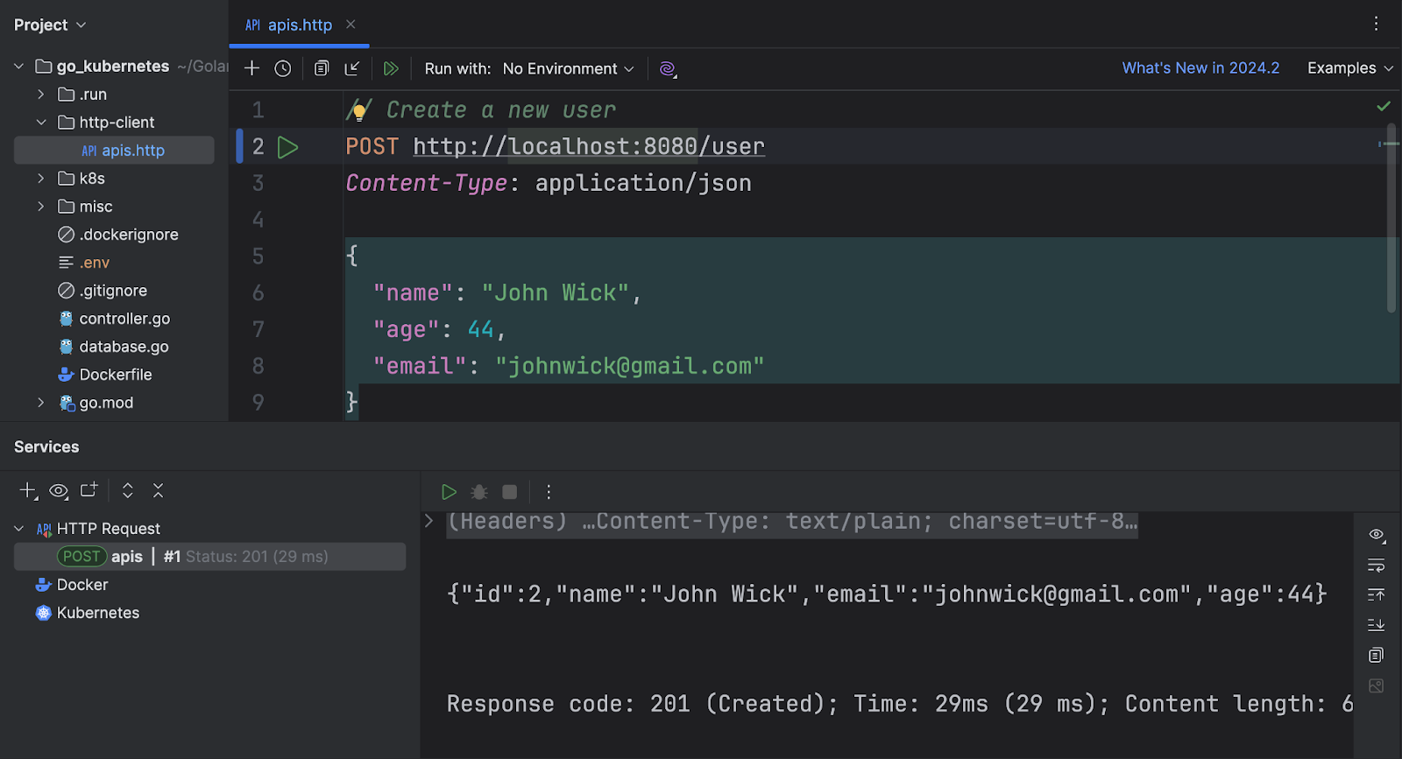1402x759 pixels.
Task: Click the copy/convert request icon in editor toolbar
Action: tap(322, 68)
